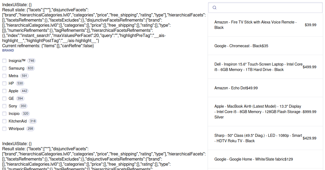Check the GE brand checkbox
This screenshot has height=170, width=325.
tap(4, 98)
